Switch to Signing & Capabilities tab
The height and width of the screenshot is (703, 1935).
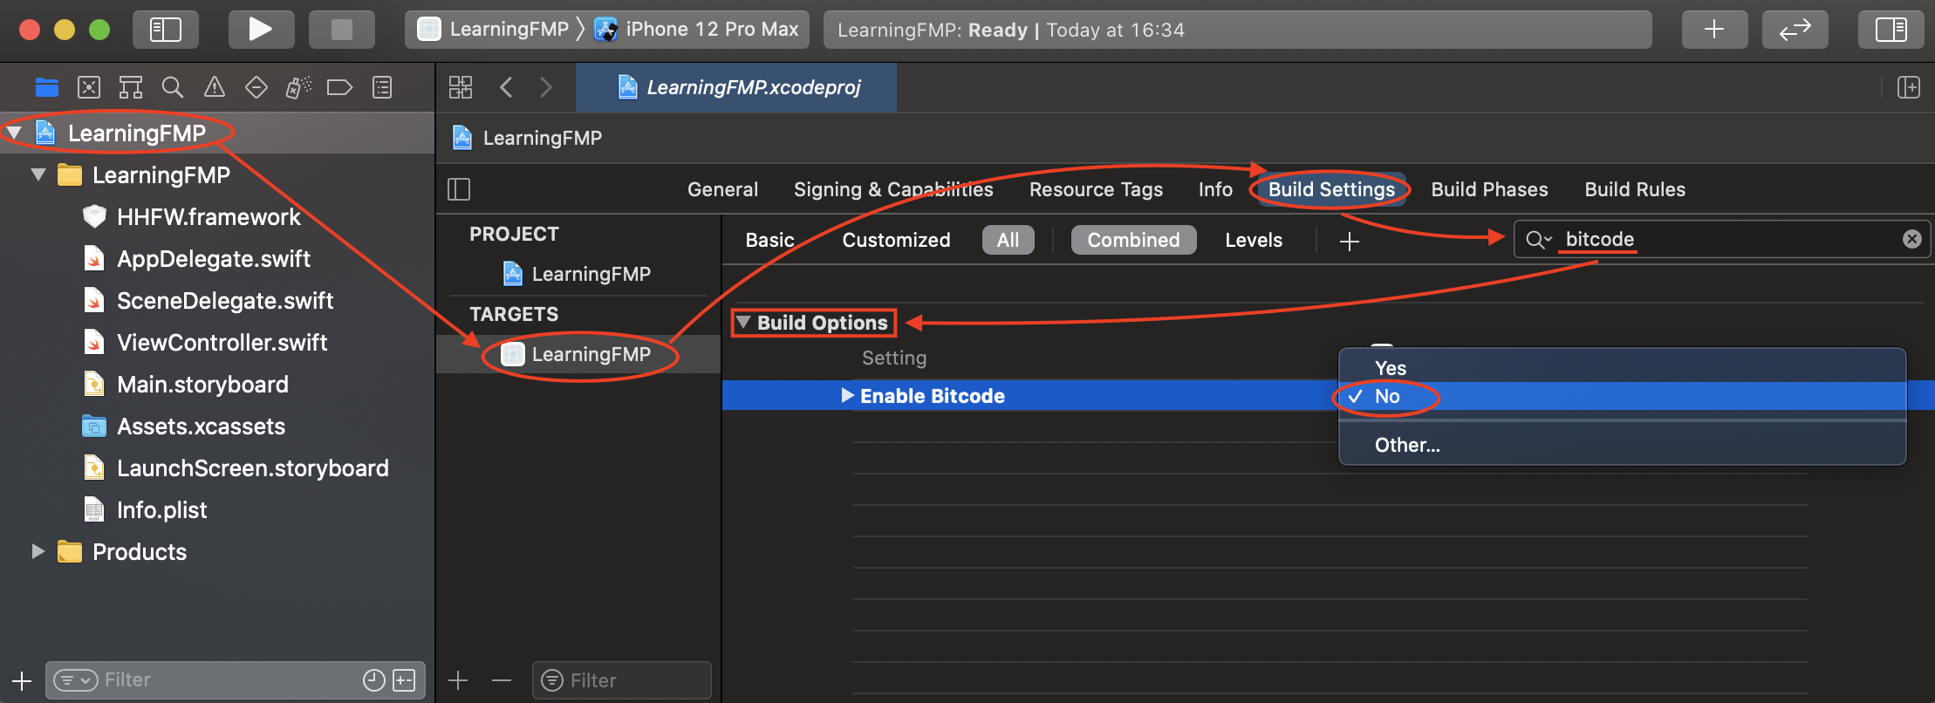(x=893, y=189)
